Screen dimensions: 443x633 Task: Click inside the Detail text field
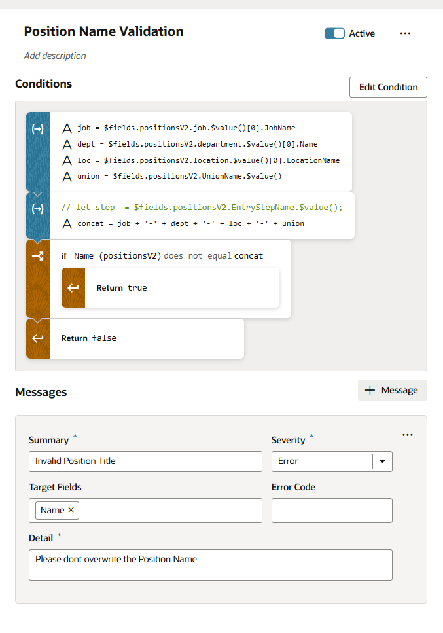click(x=209, y=564)
